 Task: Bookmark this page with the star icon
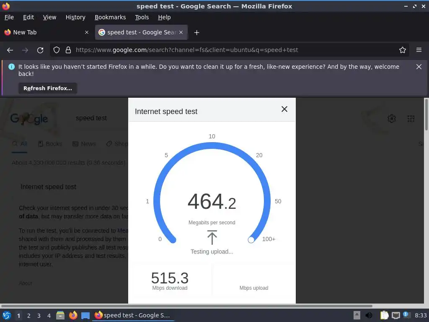coord(403,50)
